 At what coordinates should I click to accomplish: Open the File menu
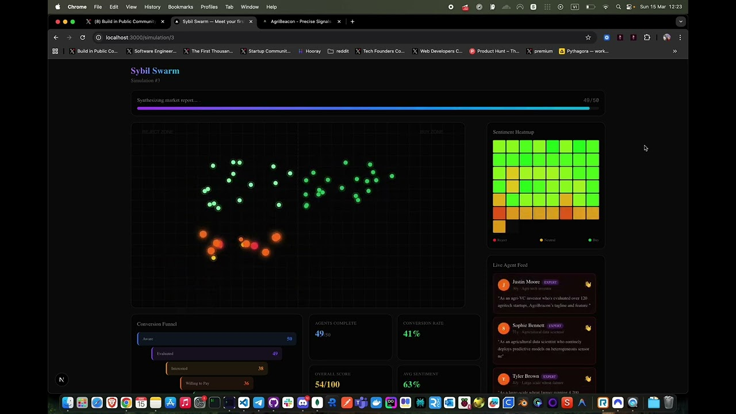coord(98,7)
